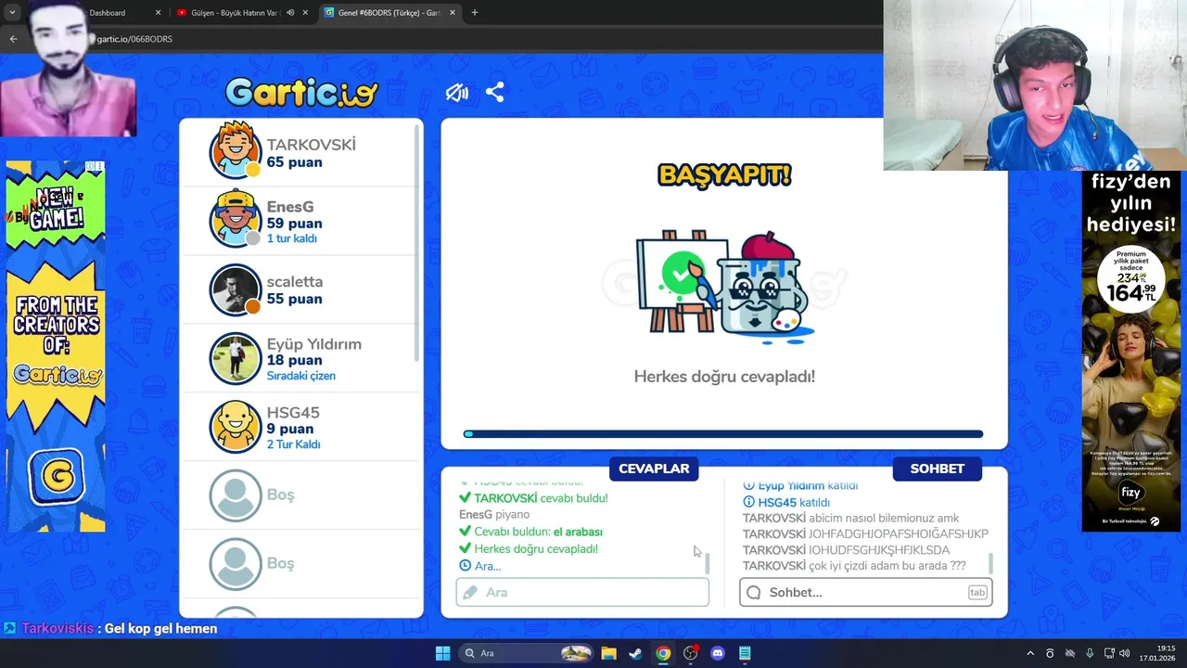Screen dimensions: 1187x668
Task: Click the chat bubble icon in Sohbet box
Action: pos(754,592)
